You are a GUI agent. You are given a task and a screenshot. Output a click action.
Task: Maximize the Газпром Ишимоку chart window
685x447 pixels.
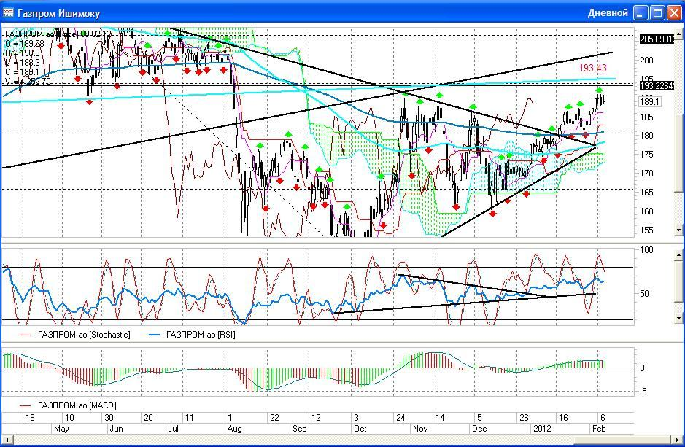(657, 12)
